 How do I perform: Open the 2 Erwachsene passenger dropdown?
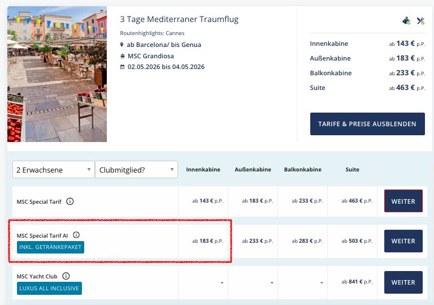point(54,170)
